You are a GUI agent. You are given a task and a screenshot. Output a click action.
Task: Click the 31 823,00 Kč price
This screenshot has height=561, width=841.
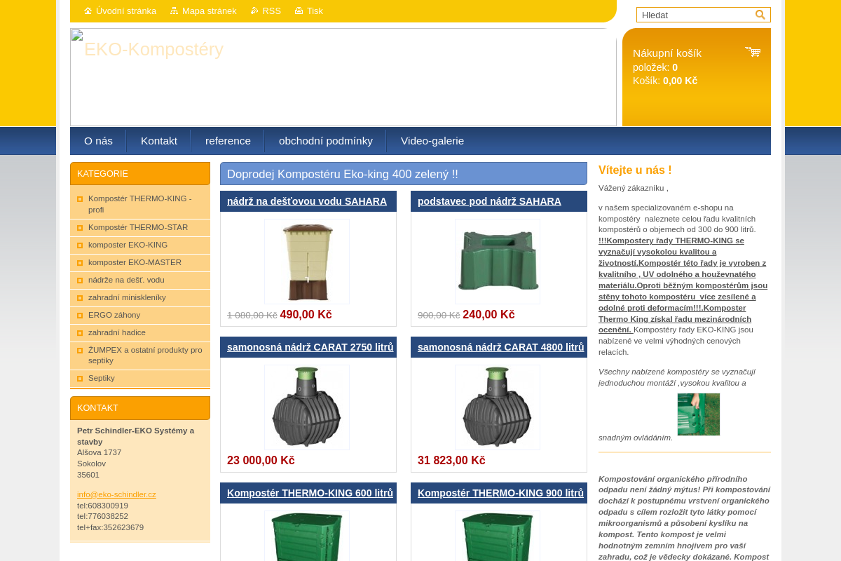[x=451, y=461]
